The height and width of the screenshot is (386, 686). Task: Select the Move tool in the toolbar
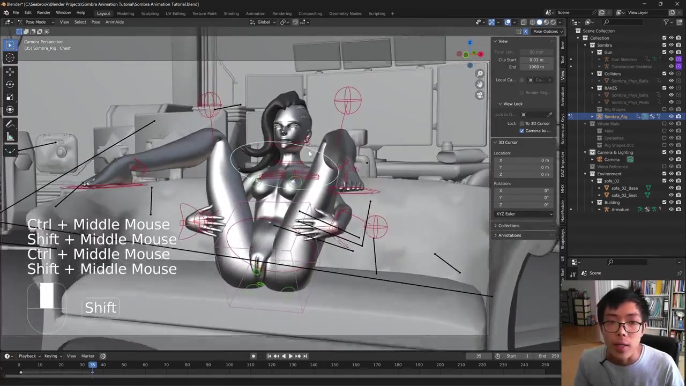coord(10,71)
